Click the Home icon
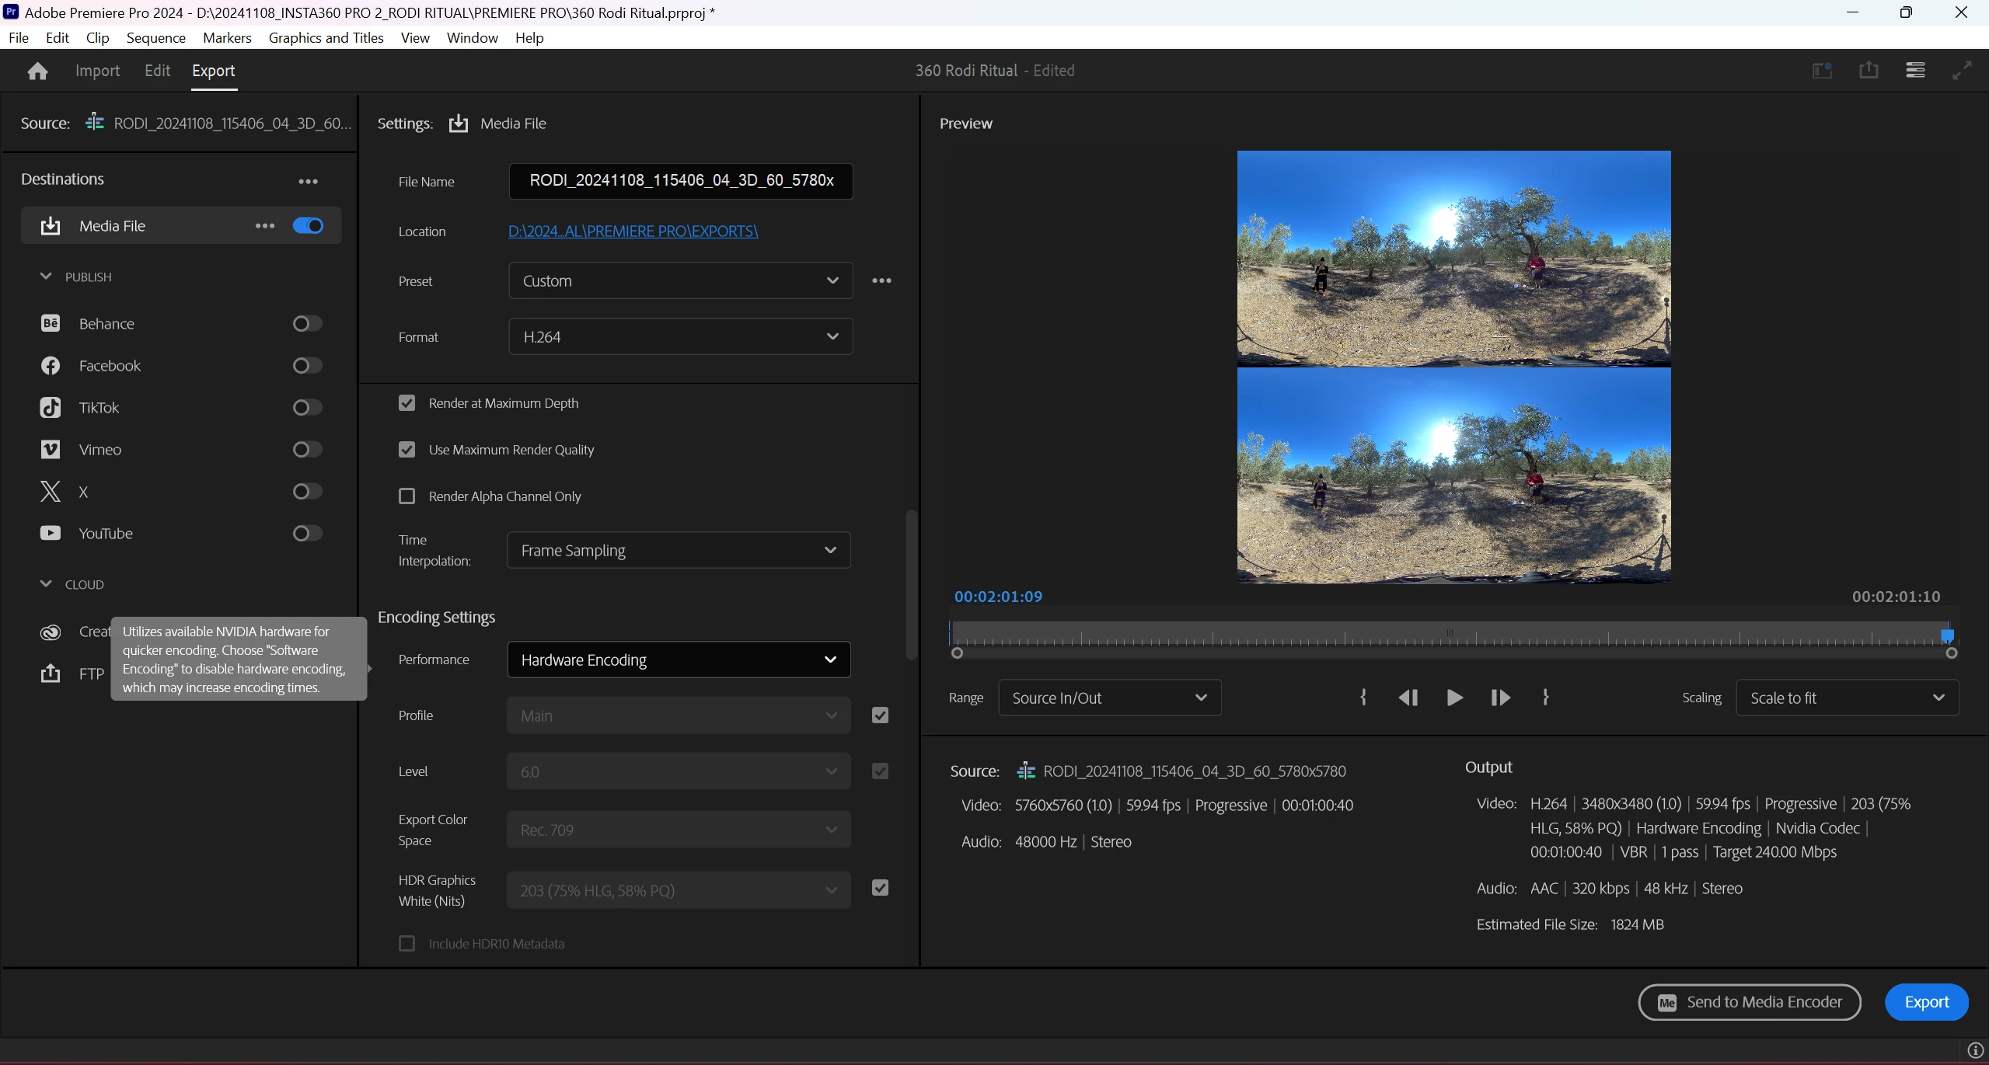The width and height of the screenshot is (1989, 1065). [37, 71]
